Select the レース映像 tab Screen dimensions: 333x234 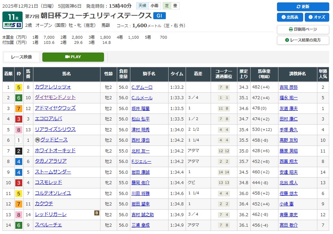[22, 57]
